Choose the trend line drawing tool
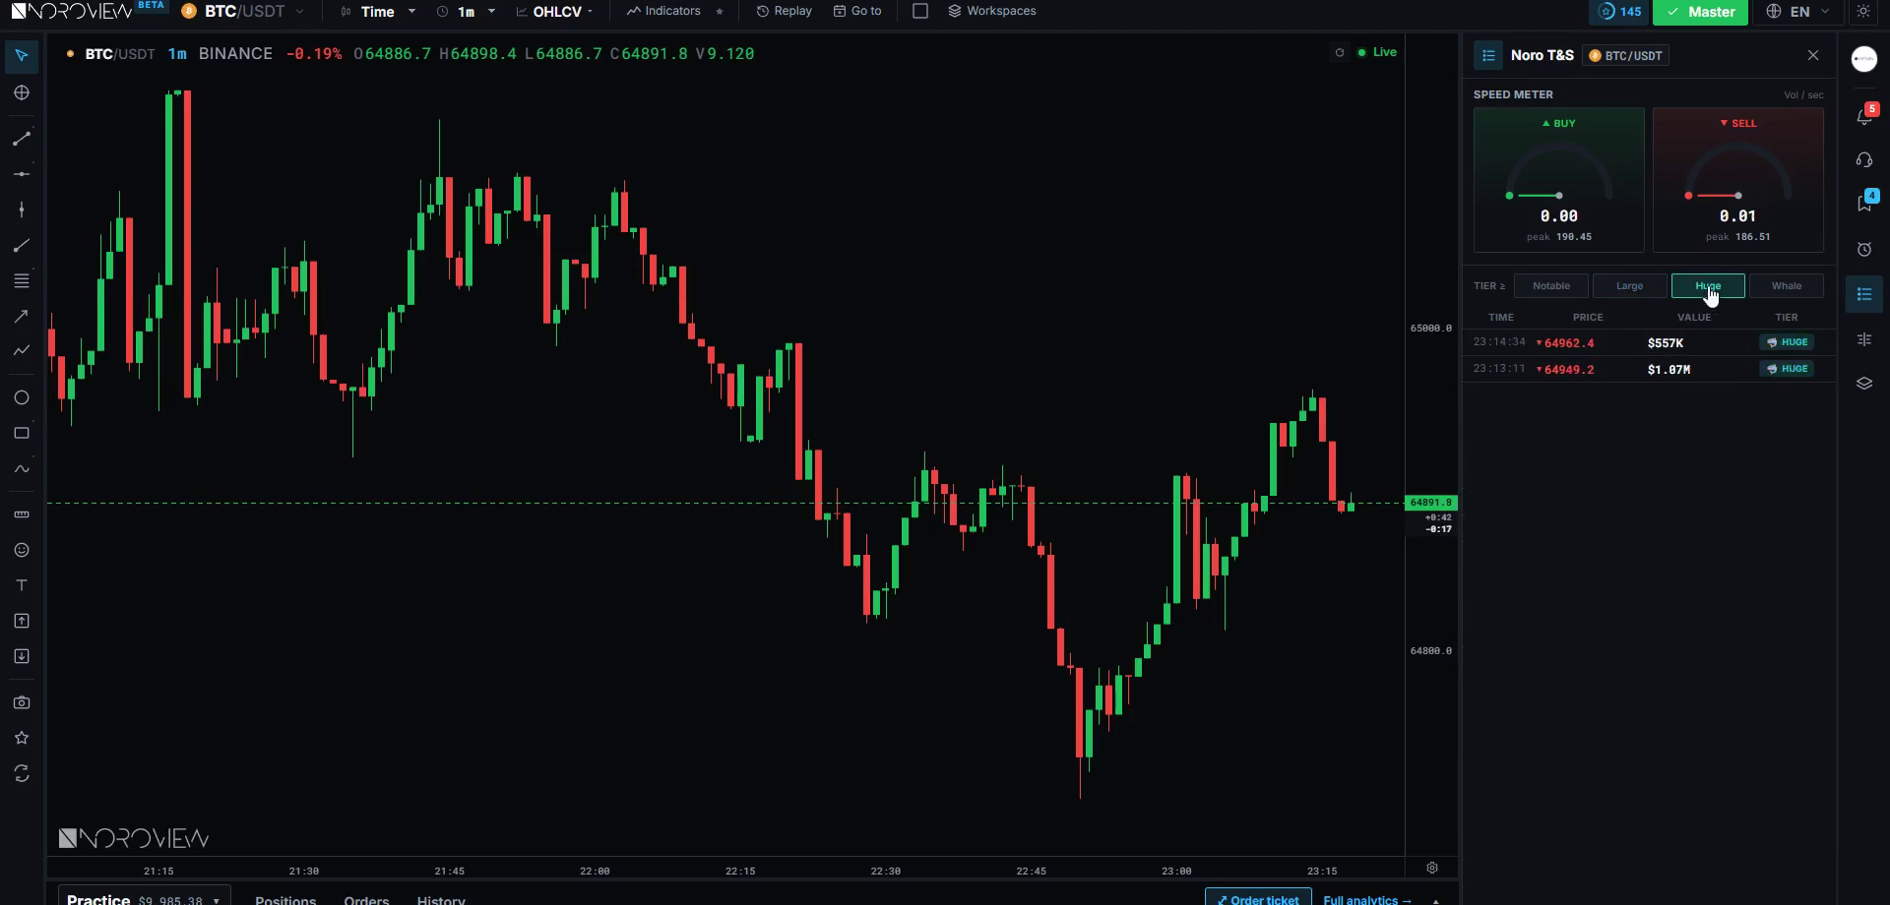This screenshot has height=905, width=1890. click(x=22, y=139)
